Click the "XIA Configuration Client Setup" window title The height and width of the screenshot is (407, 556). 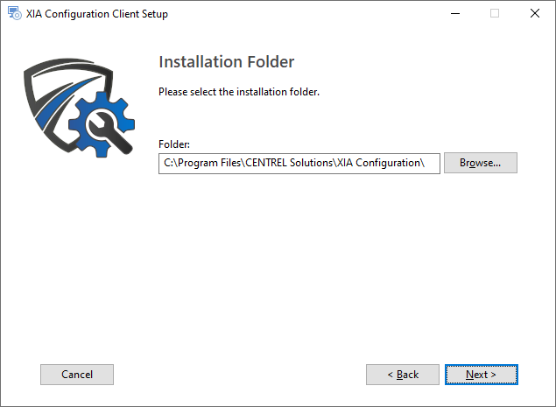pos(97,14)
